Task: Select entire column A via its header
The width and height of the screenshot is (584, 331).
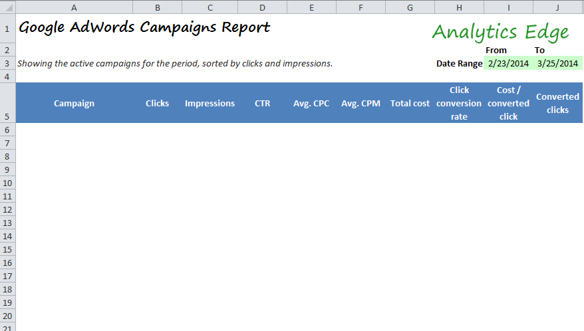Action: (x=74, y=7)
